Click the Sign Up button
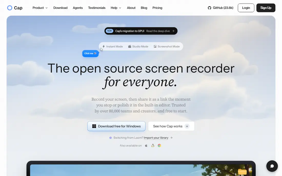 pyautogui.click(x=266, y=8)
